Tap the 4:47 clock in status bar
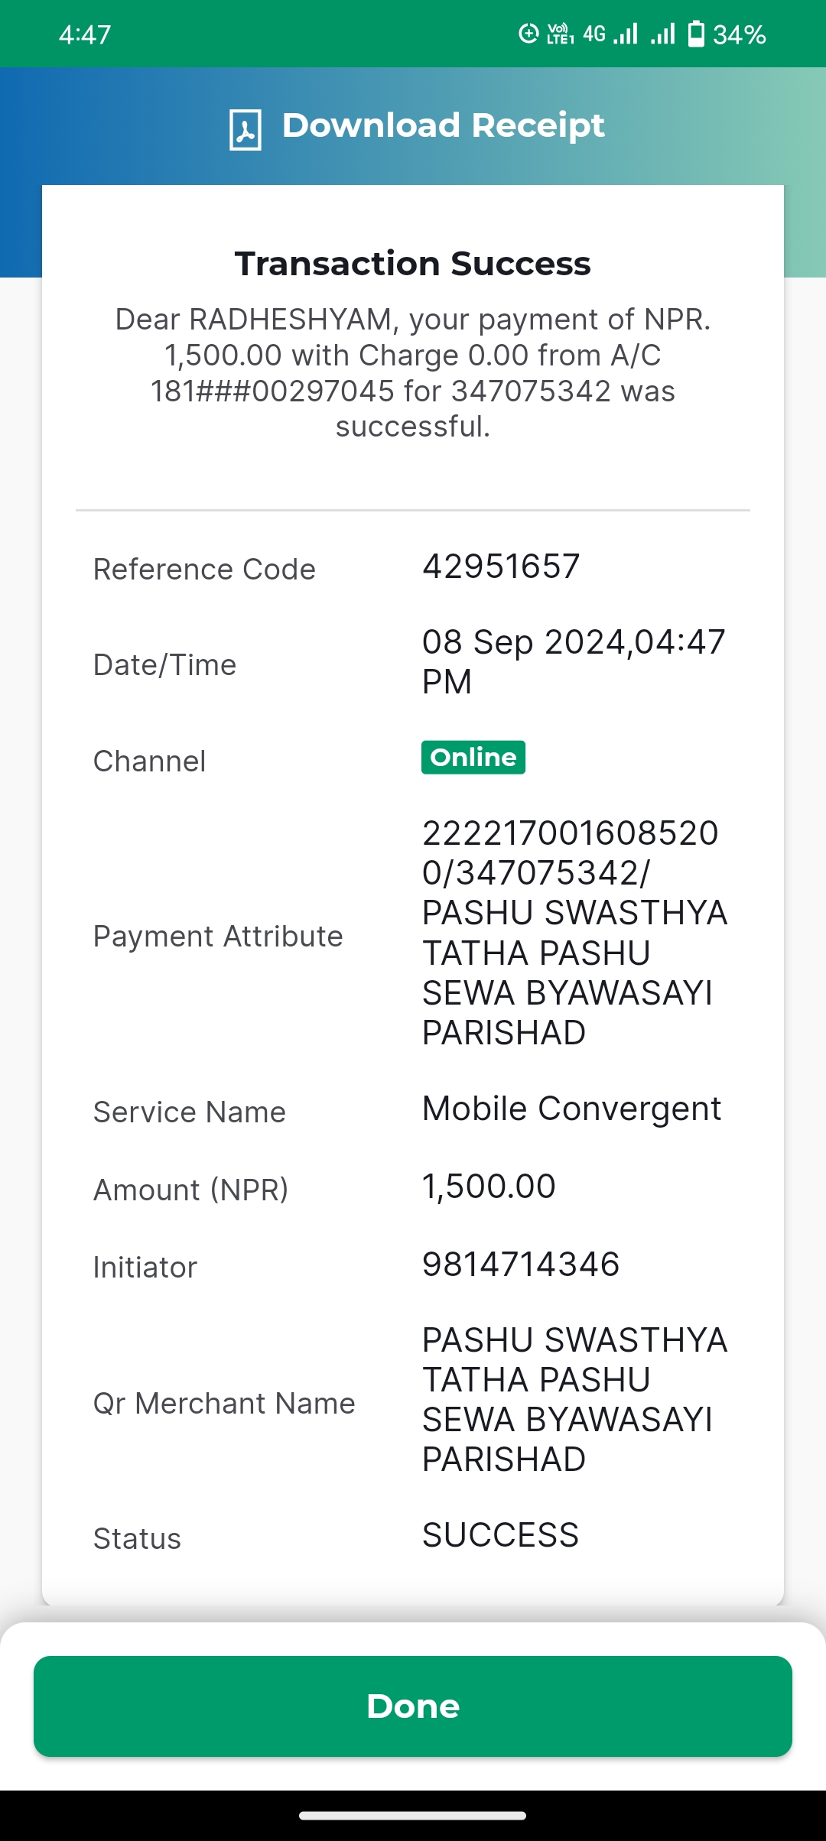Image resolution: width=826 pixels, height=1841 pixels. 85,34
